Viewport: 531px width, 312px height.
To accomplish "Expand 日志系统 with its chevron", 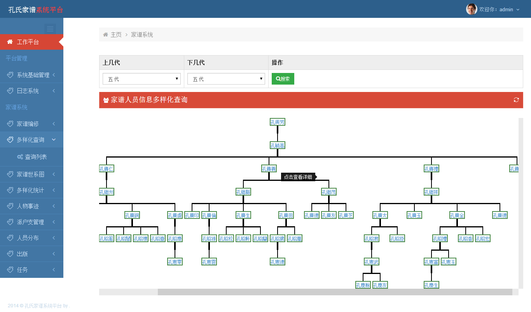I will click(54, 91).
